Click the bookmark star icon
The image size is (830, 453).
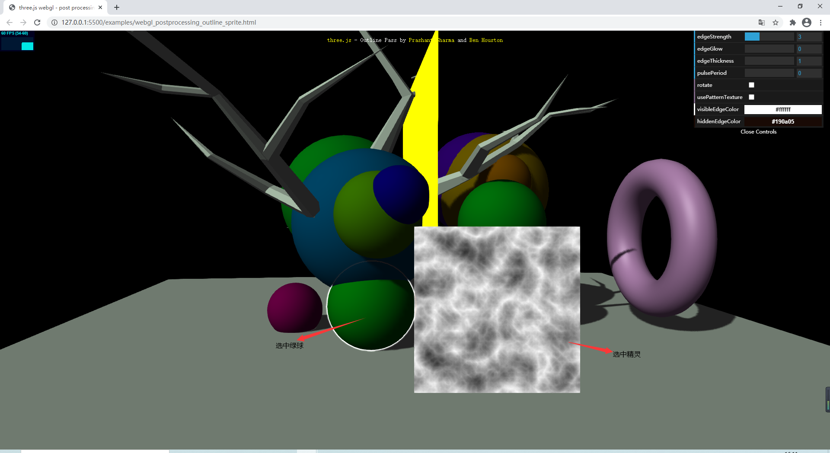point(776,22)
